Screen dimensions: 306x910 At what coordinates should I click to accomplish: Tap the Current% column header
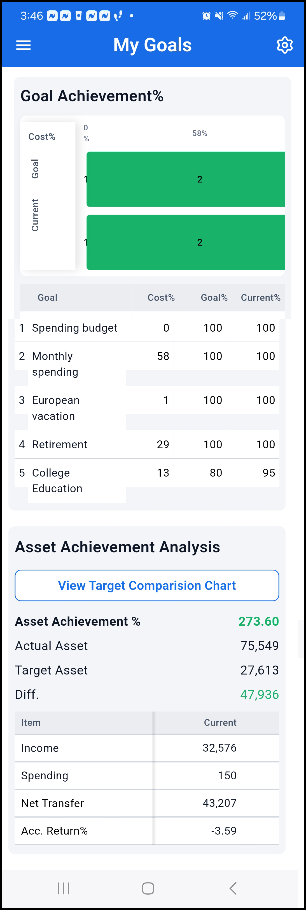(260, 297)
